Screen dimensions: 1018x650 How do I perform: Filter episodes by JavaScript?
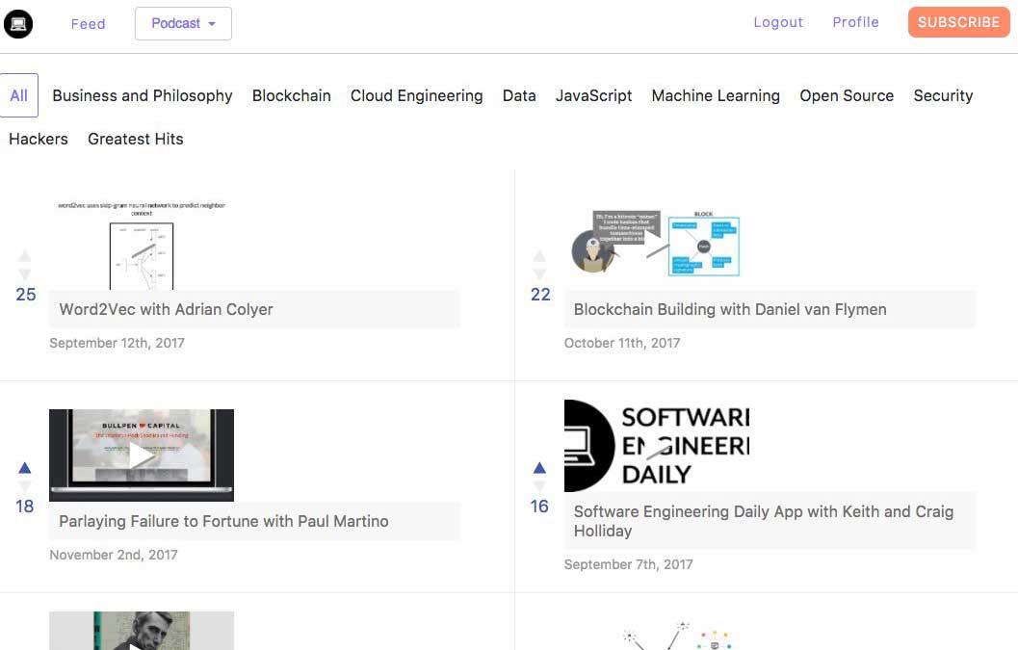tap(593, 95)
